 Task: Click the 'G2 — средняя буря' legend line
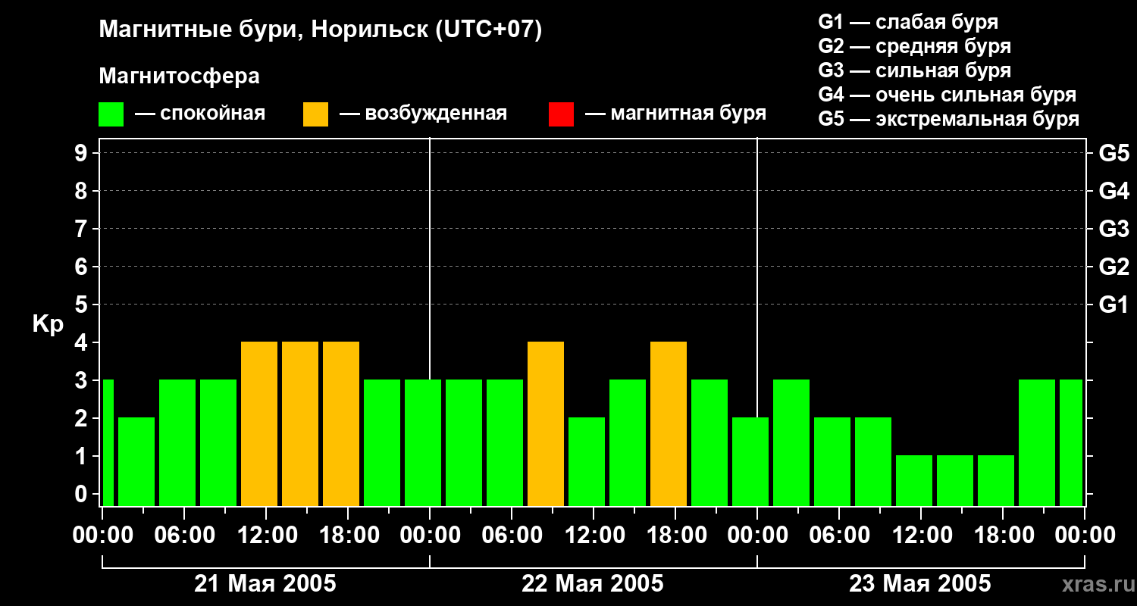(915, 46)
